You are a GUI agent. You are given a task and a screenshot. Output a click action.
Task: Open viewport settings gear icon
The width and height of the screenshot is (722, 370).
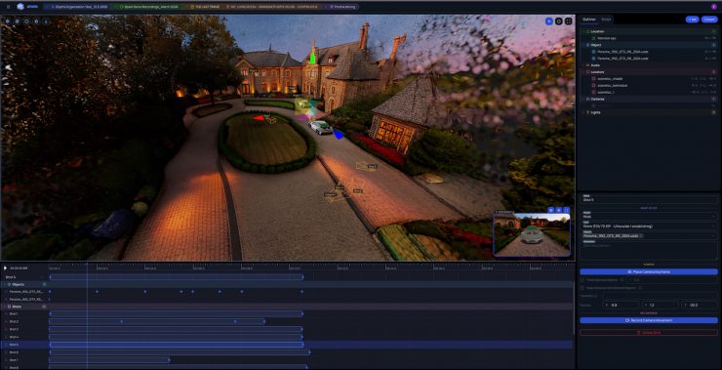558,21
